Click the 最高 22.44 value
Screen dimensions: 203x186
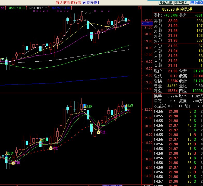click(198, 76)
